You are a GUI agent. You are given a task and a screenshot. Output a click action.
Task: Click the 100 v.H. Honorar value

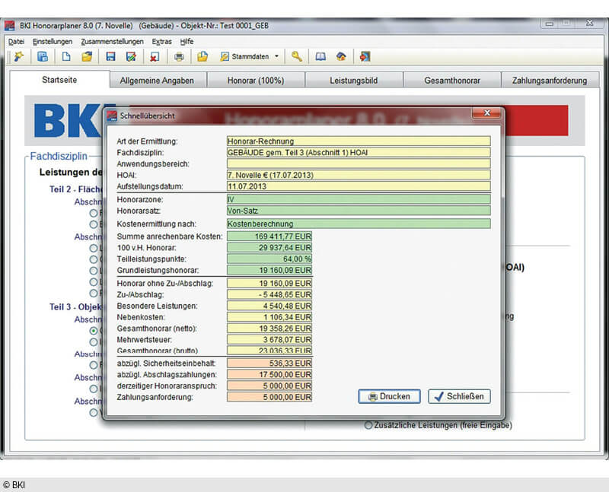click(269, 248)
